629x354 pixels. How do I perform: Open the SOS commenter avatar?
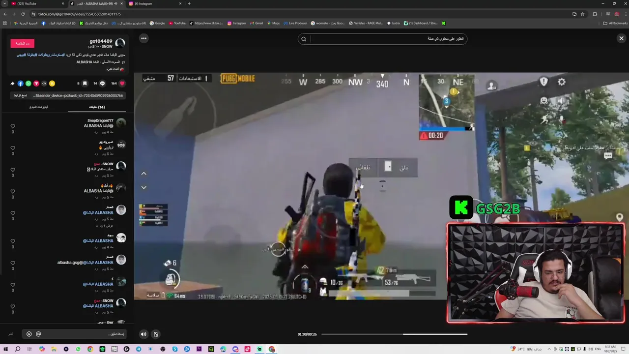coord(121,145)
